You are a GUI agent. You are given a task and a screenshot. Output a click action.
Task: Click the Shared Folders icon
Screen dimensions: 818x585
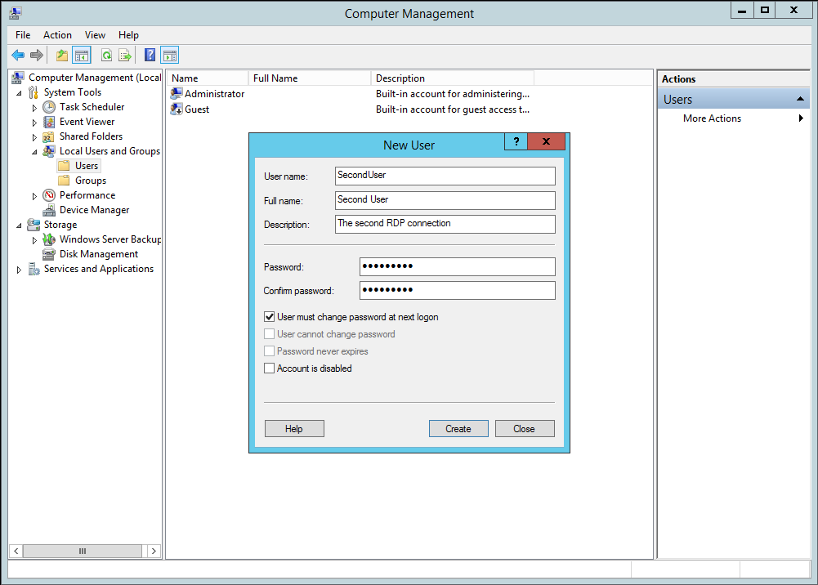(48, 136)
